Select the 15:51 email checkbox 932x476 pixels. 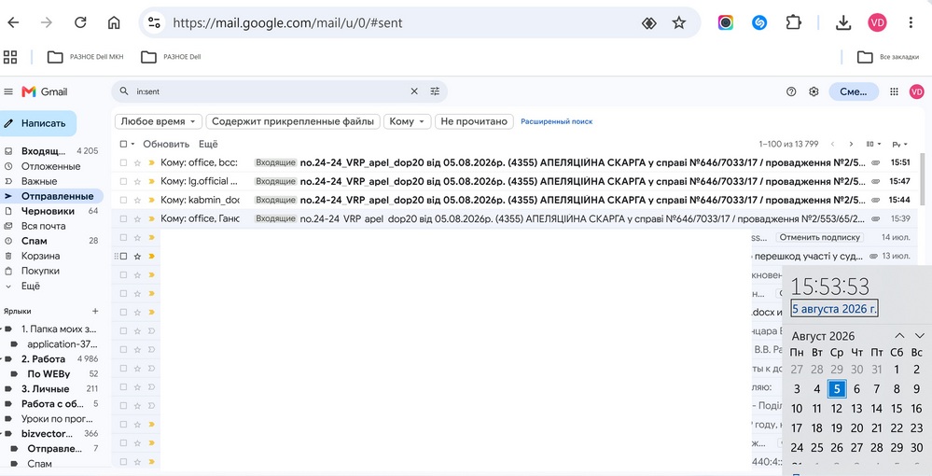(124, 162)
